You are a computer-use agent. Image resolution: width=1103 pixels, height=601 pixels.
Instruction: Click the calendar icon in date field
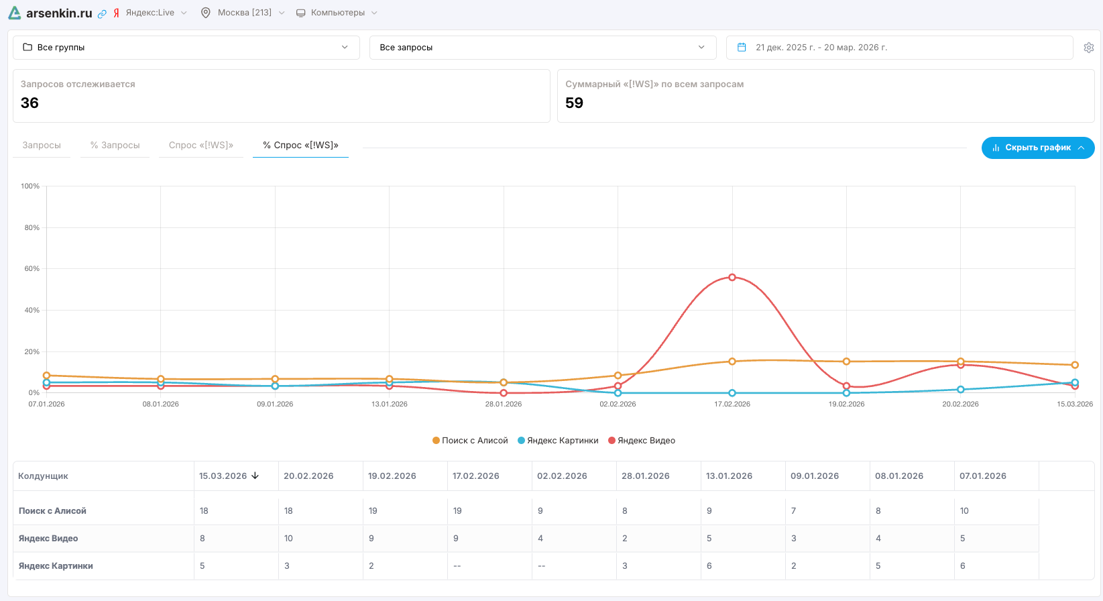(742, 48)
